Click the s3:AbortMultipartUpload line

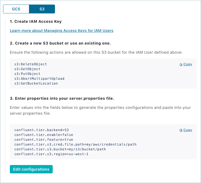tap(39, 79)
